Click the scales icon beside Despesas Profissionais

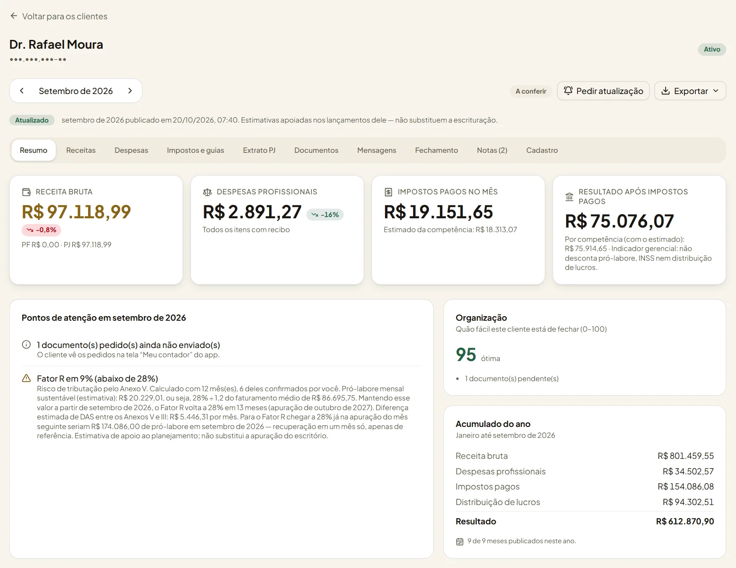(x=207, y=192)
